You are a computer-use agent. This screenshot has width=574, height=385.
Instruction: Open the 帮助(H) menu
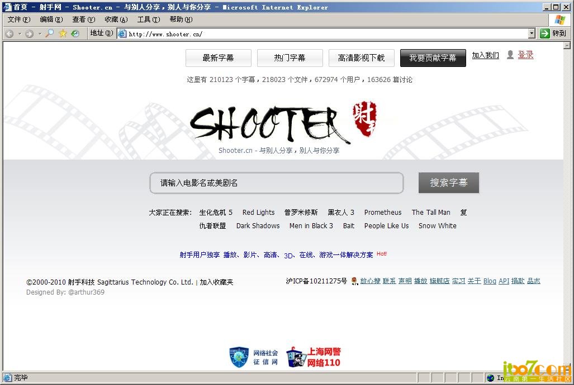181,20
